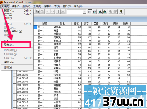147x109 pixels.
Task: Select the student ID cell 020130333
Action: (27, 82)
